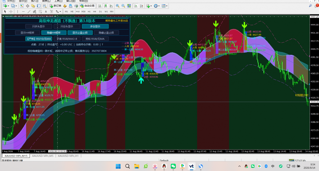
Task: Switch timeframe to H4
Action: tap(95, 12)
